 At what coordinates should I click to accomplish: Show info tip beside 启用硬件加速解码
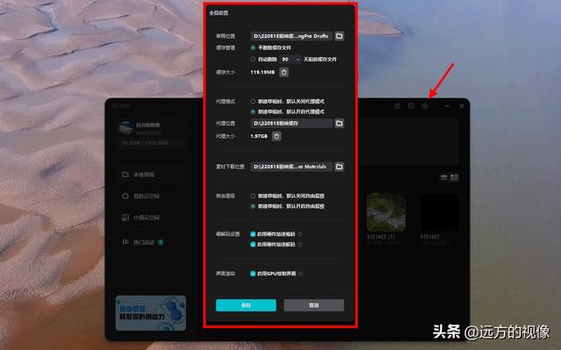300,245
